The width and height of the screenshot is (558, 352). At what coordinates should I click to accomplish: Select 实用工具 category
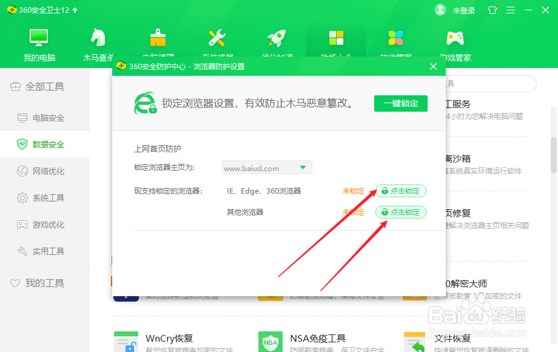coord(45,251)
